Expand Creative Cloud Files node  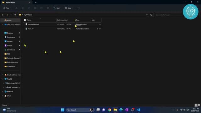[2, 75]
